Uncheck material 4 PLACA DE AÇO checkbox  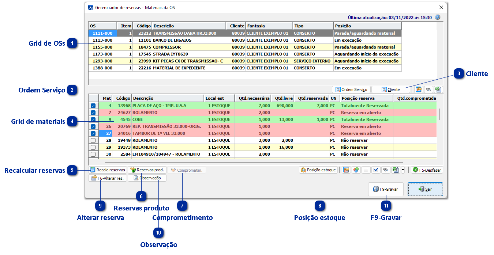[93, 106]
